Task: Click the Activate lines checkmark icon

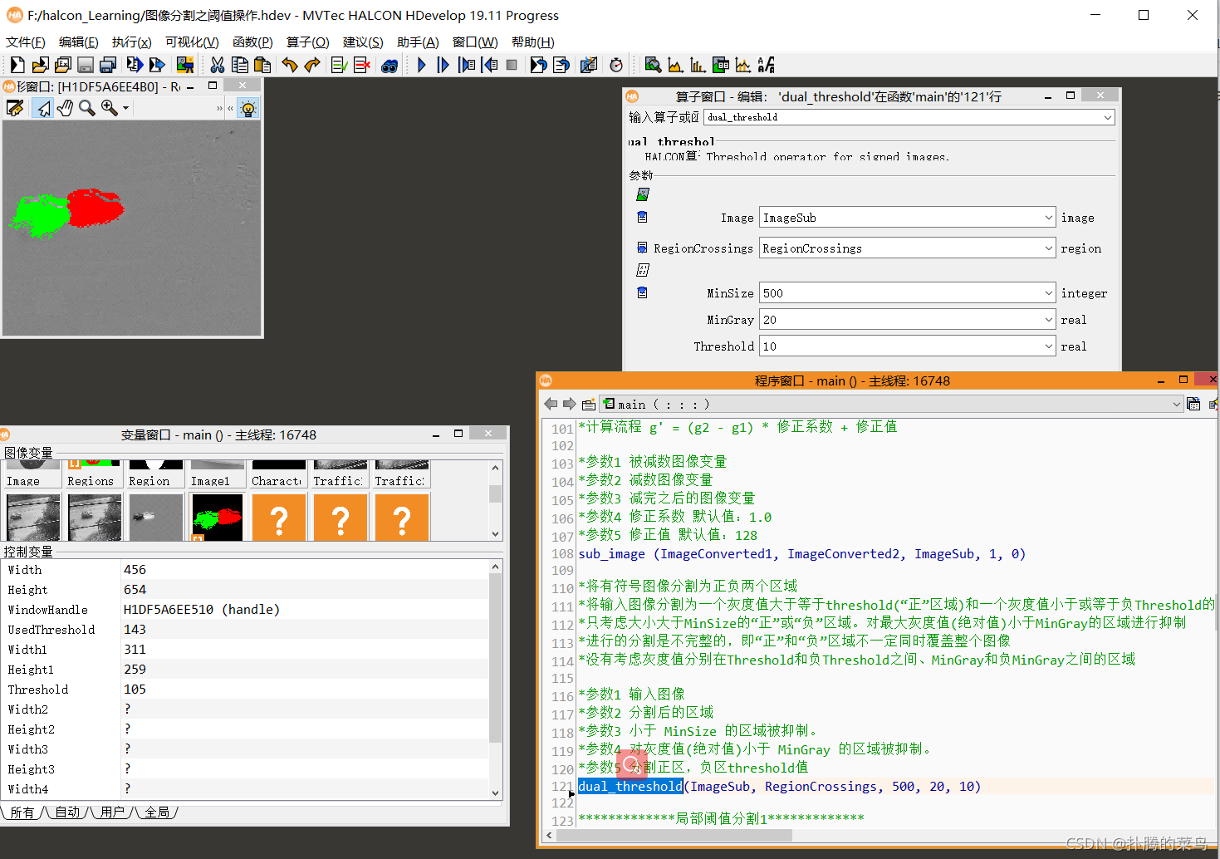Action: point(340,65)
